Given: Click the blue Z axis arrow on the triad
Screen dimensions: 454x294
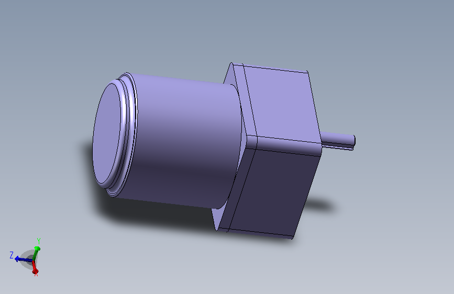Looking at the screenshot, I should point(23,259).
